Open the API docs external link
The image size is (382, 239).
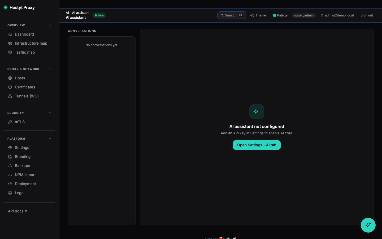coord(18,211)
